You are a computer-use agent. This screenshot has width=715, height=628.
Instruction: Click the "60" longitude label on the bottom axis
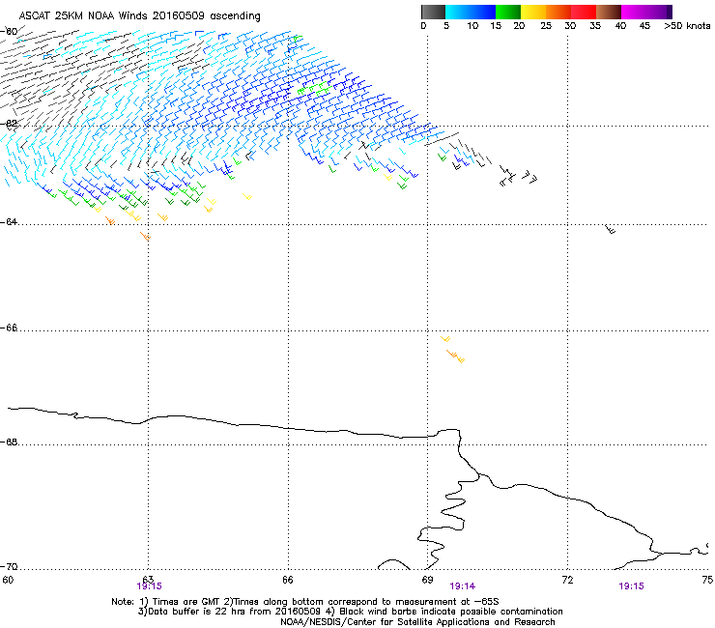pos(8,580)
